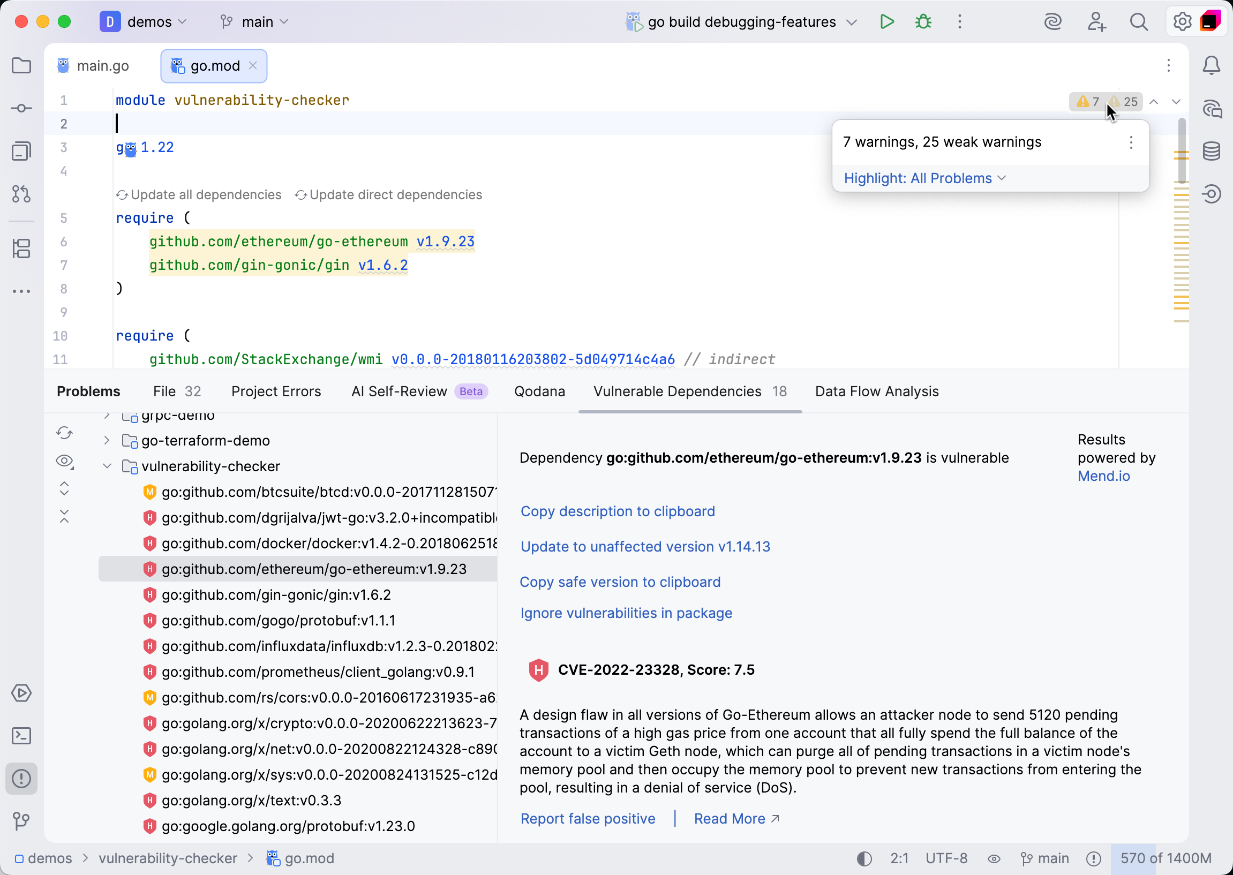
Task: Start the debugger with the bug icon
Action: tap(922, 21)
